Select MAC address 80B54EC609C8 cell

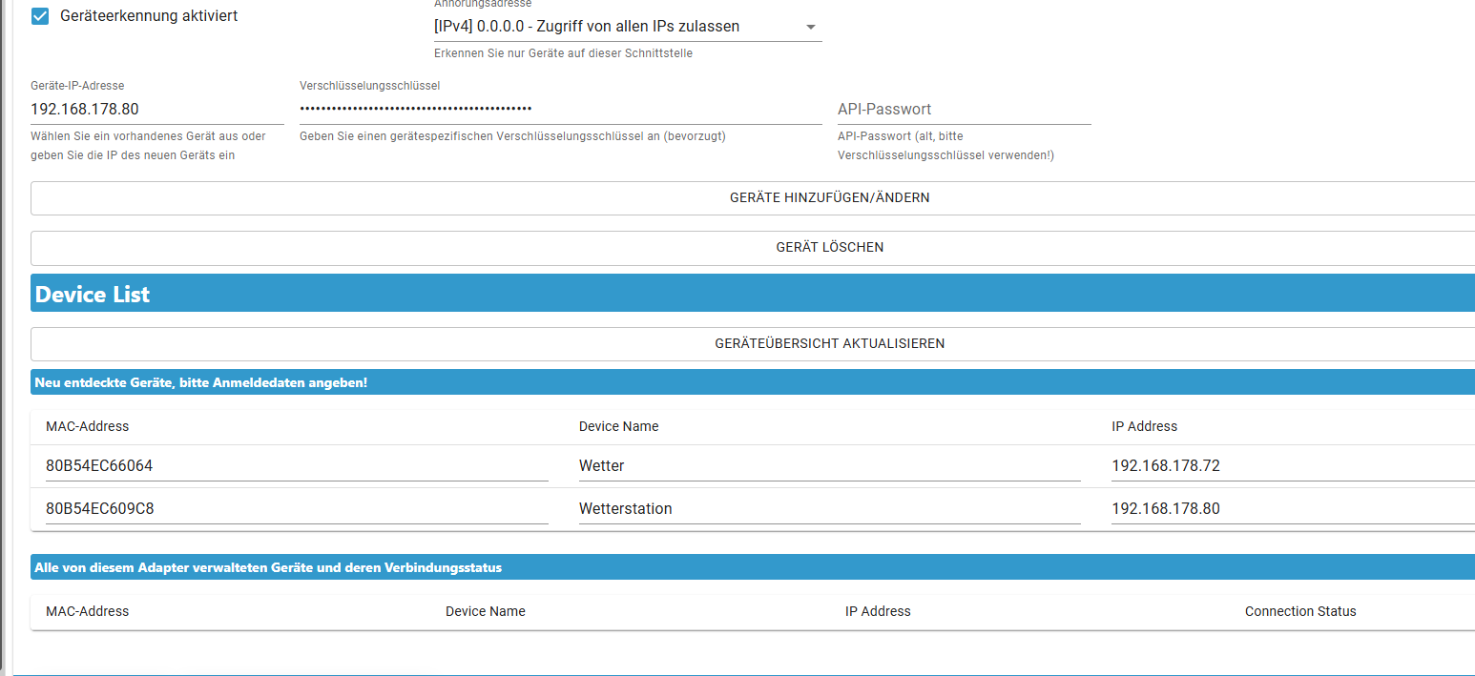point(296,509)
